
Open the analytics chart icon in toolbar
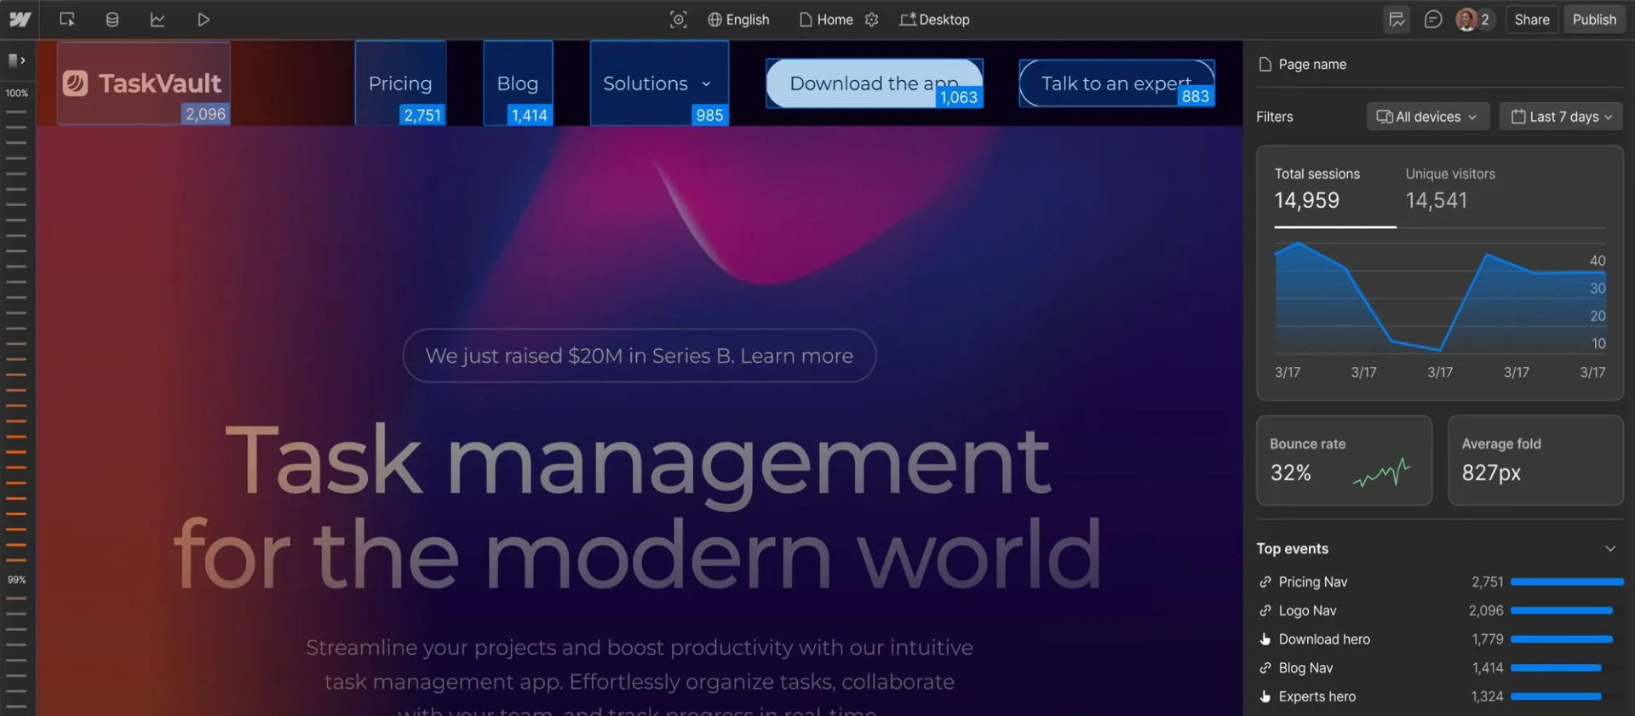coord(158,19)
